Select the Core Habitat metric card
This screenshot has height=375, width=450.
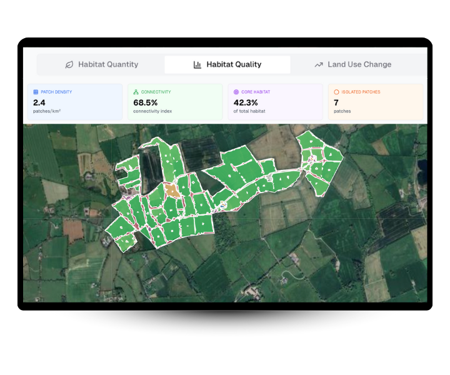tap(275, 102)
